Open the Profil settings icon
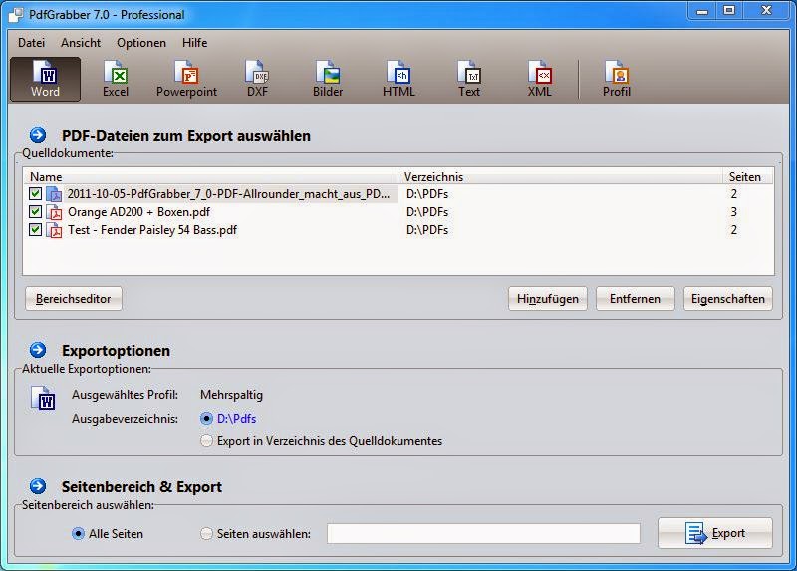 [617, 79]
